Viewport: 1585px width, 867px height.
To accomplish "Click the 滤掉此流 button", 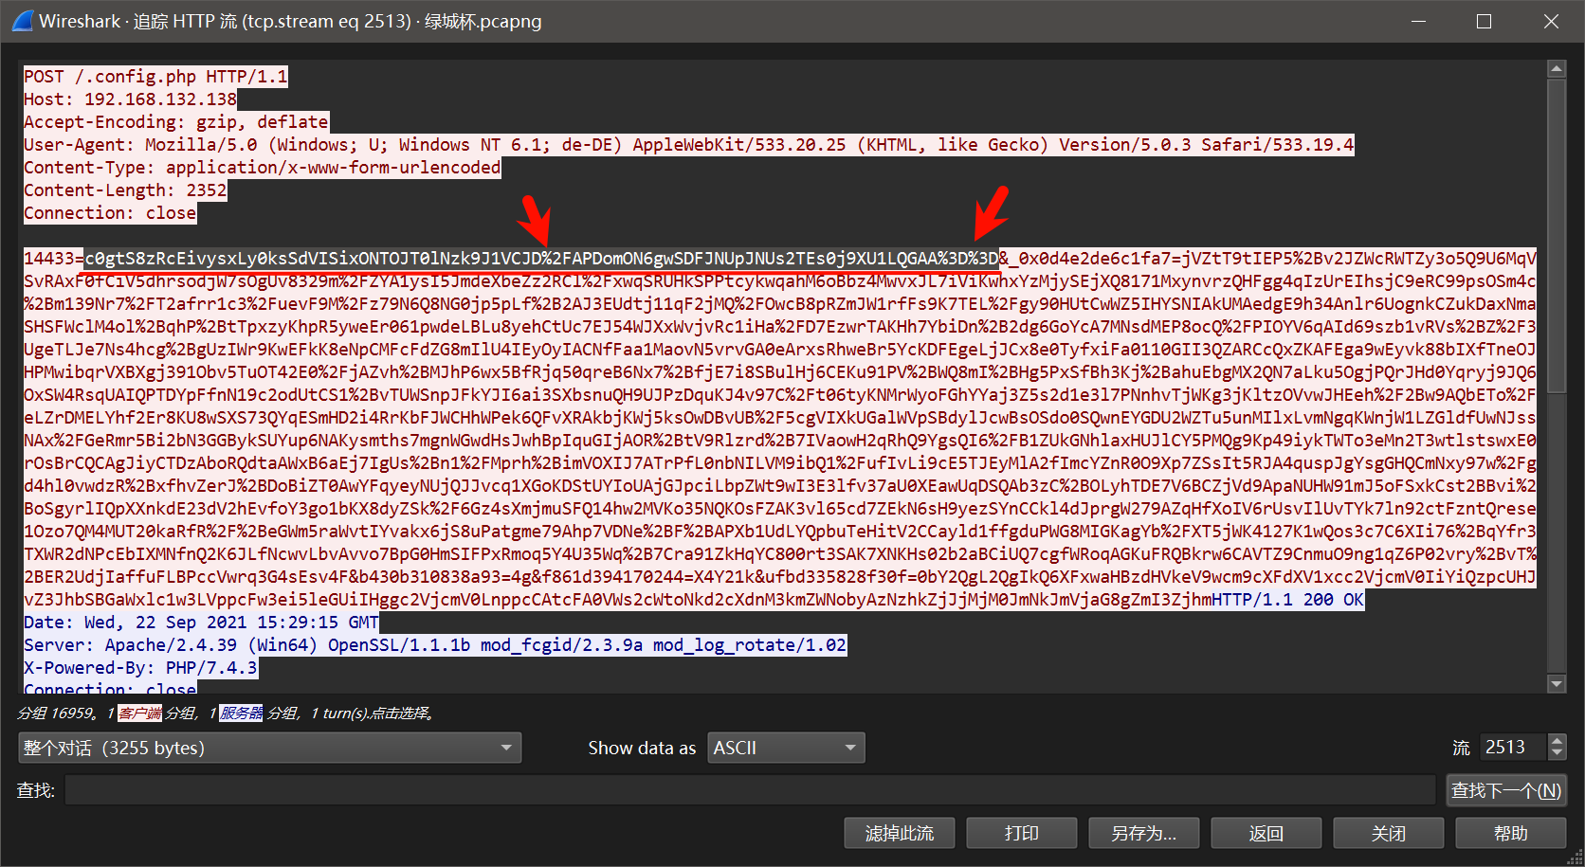I will (x=899, y=833).
